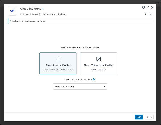Open the Lone Worker Safety dropdown
The height and width of the screenshot is (125, 161).
click(x=80, y=86)
